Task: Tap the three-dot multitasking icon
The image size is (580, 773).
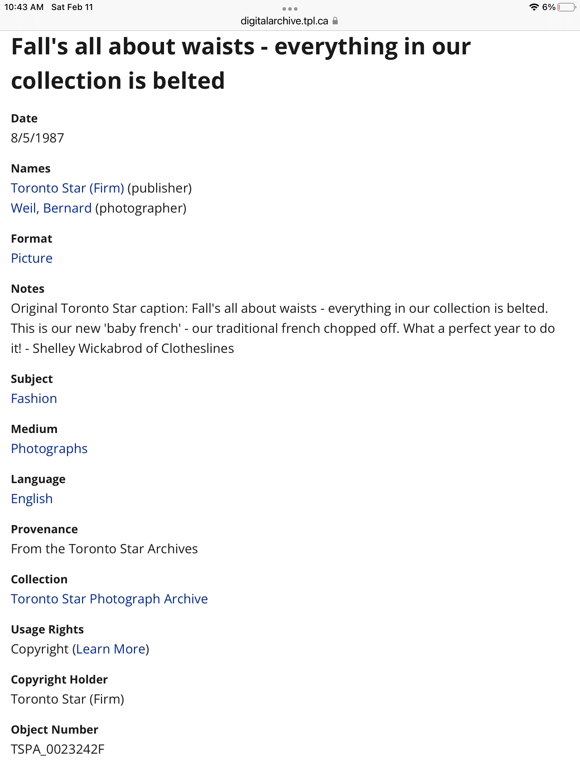Action: coord(290,9)
